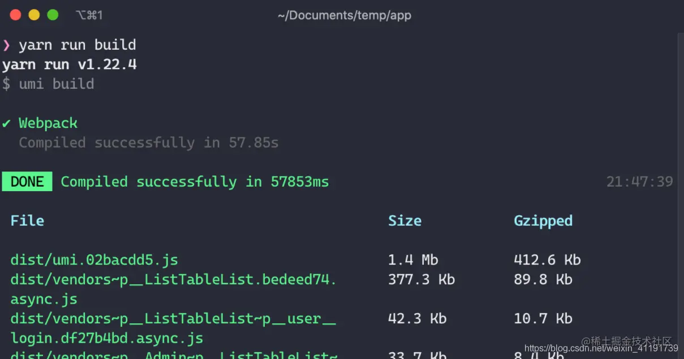Click the '10.7 Kb' gzipped value
Screen dimensions: 684x359
click(x=543, y=319)
